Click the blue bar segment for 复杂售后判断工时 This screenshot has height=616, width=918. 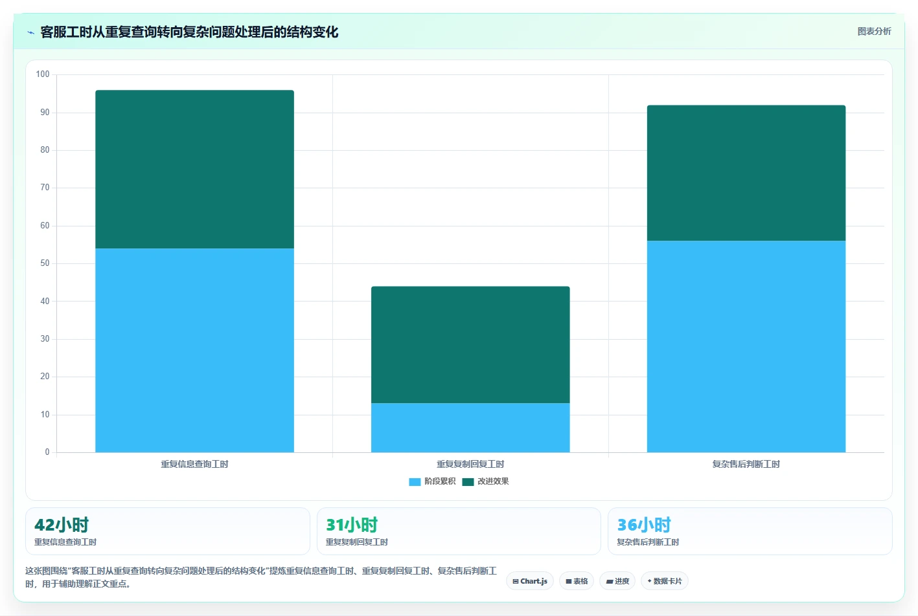tap(746, 346)
